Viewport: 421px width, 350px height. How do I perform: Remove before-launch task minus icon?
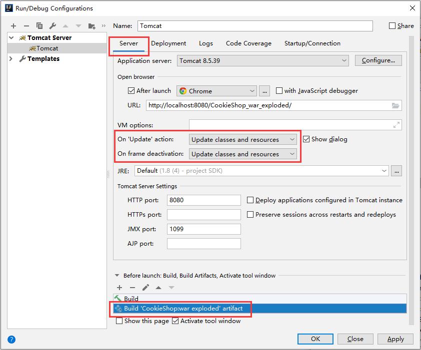[132, 288]
